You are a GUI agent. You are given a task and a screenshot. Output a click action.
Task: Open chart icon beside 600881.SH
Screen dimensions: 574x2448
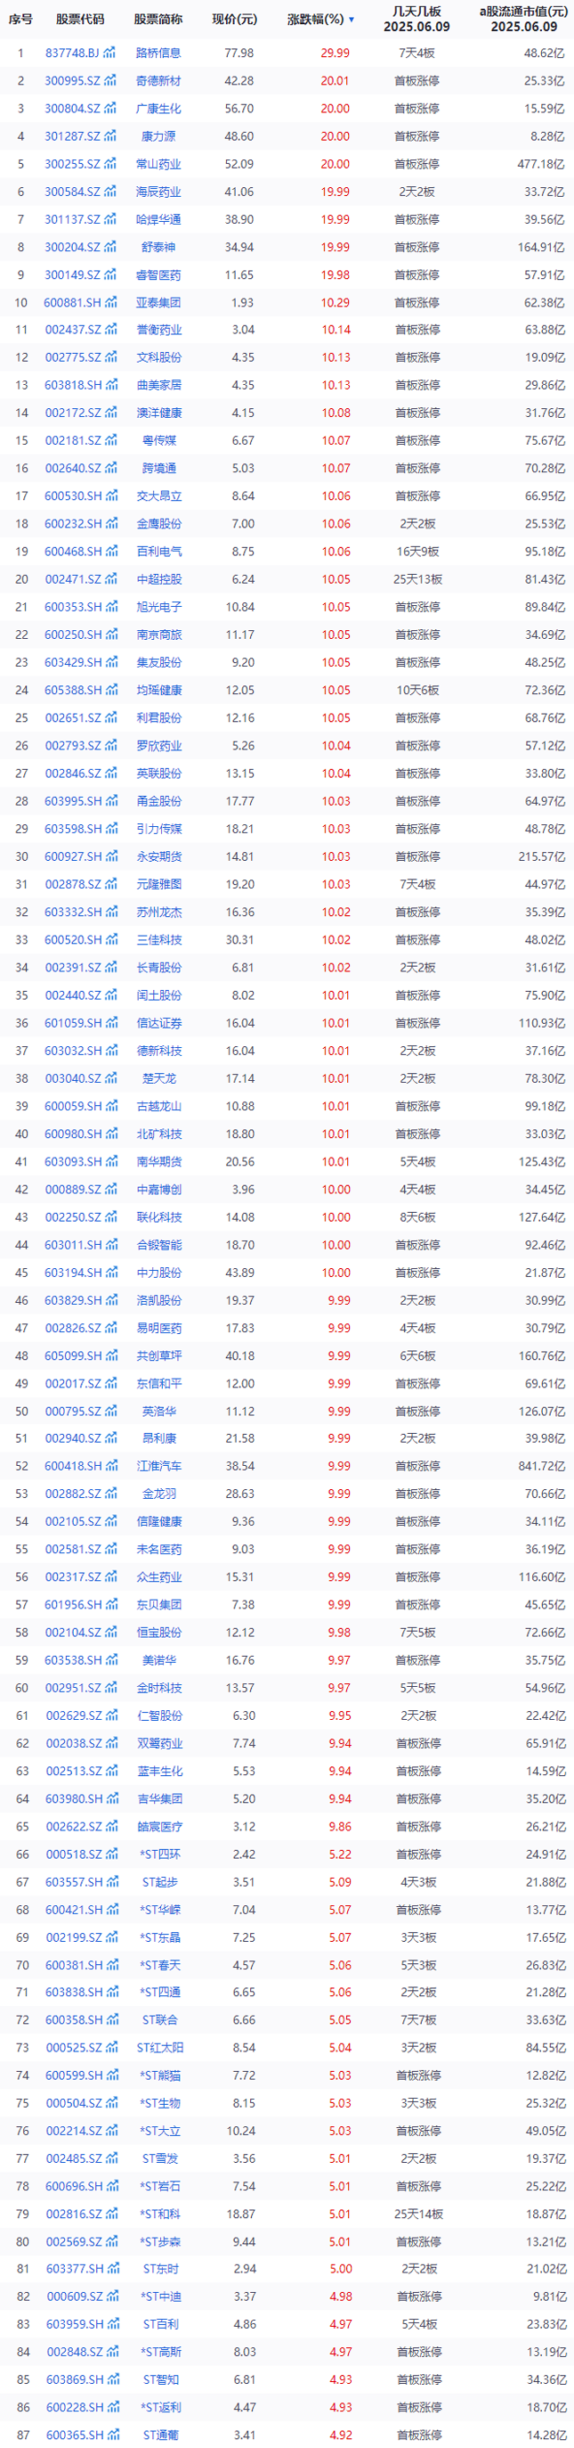point(112,302)
